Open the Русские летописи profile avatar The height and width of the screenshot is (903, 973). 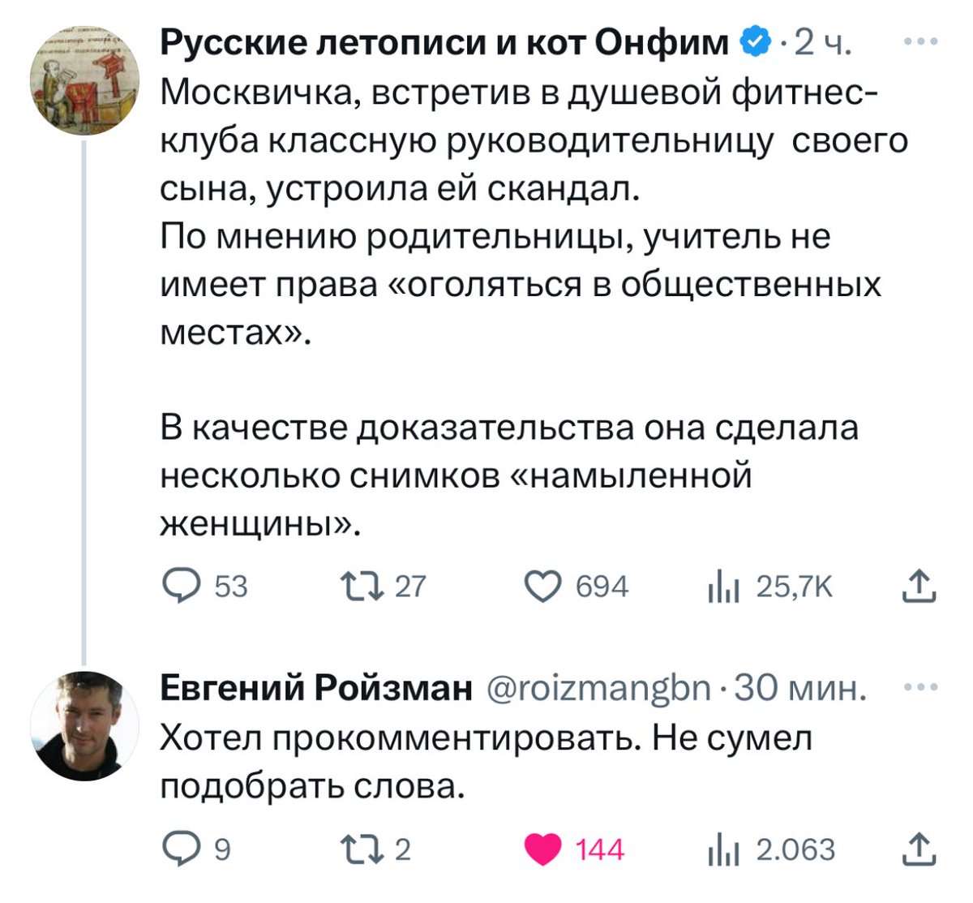[x=84, y=80]
